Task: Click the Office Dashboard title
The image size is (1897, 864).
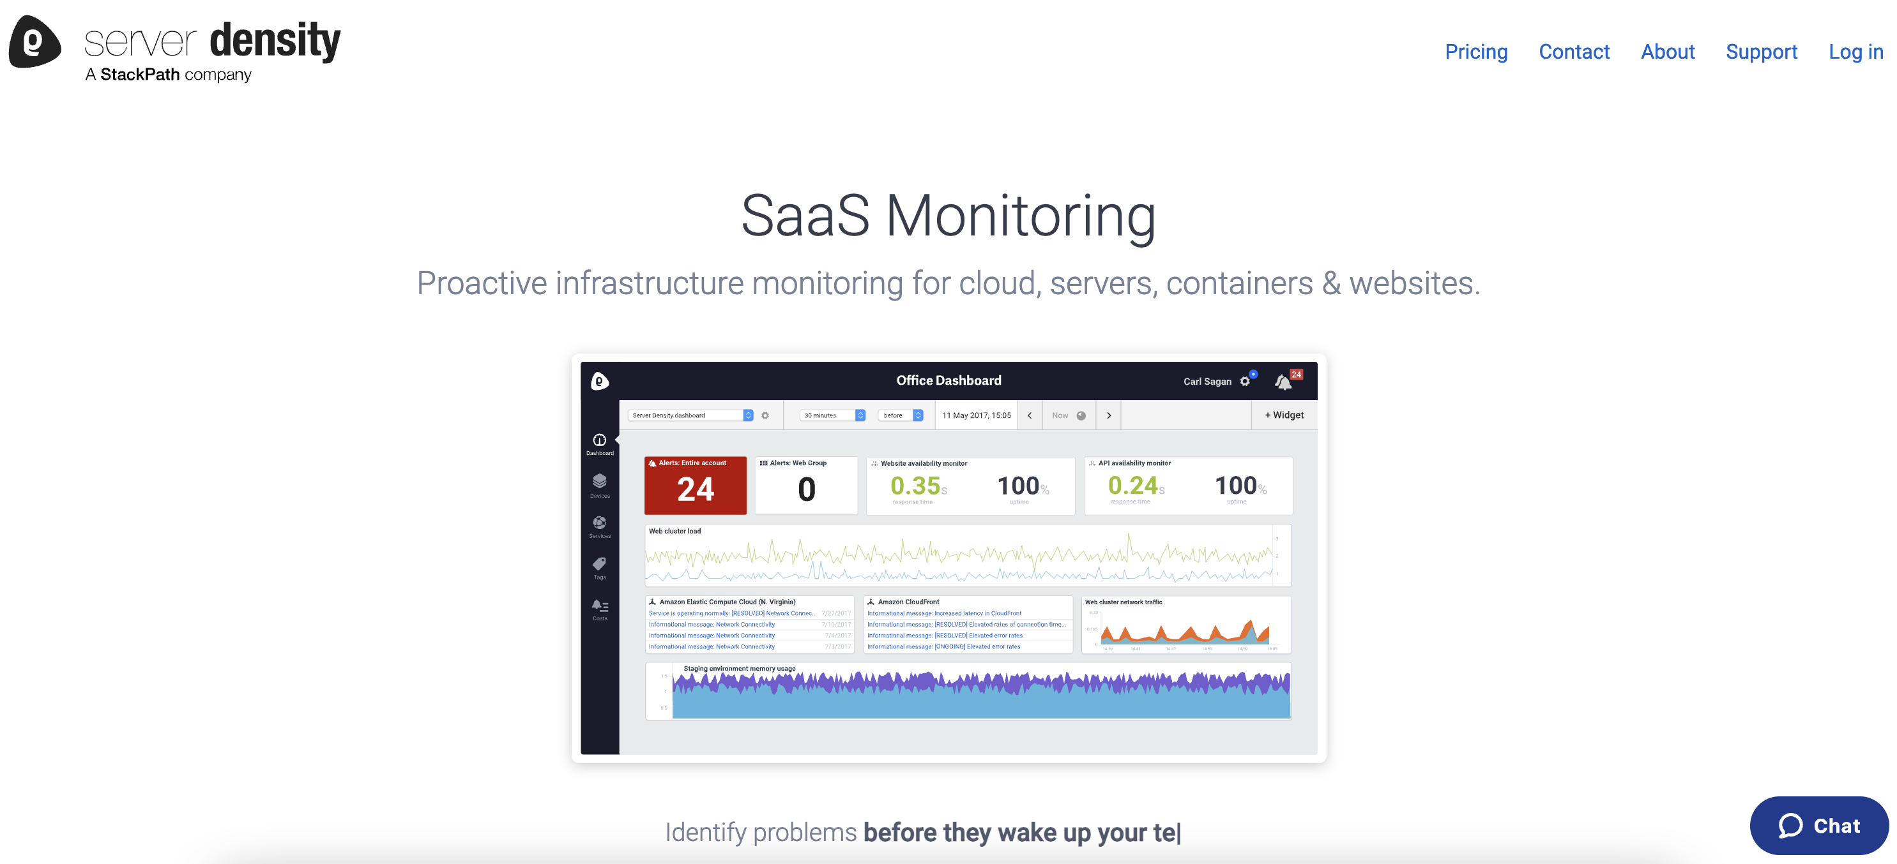Action: click(x=948, y=380)
